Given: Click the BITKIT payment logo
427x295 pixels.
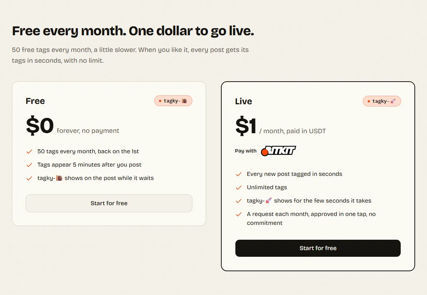Looking at the screenshot, I should [279, 151].
